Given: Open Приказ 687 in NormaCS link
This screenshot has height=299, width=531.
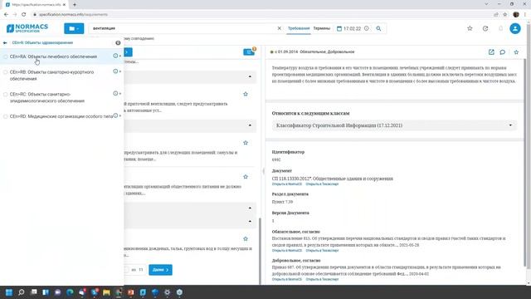Looking at the screenshot, I should (287, 279).
